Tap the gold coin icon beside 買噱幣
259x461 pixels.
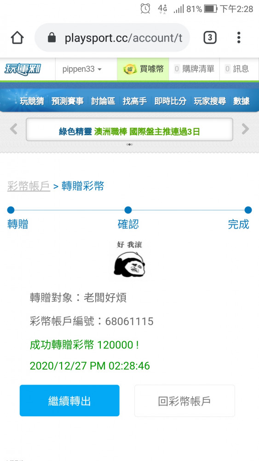click(x=129, y=70)
